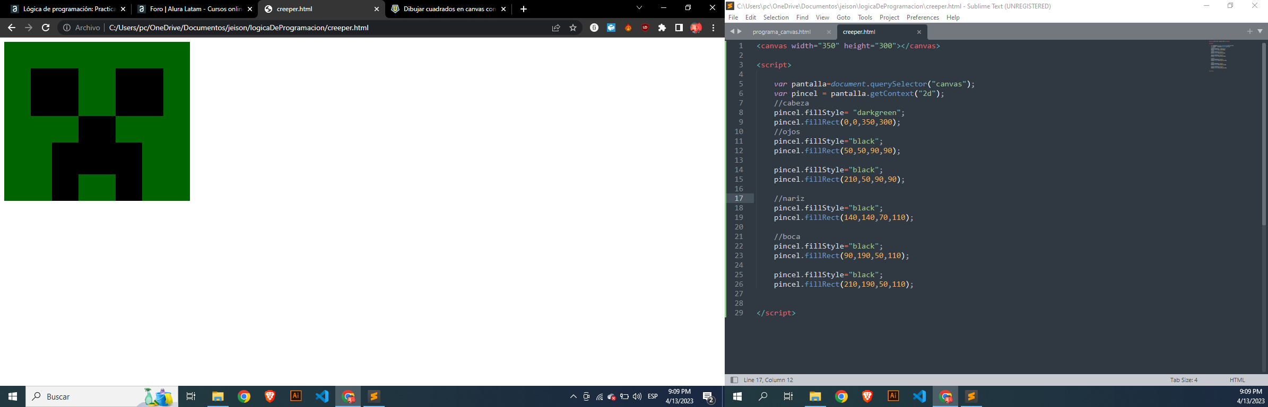
Task: Go to next tab with Sublime's right arrow
Action: tap(740, 31)
